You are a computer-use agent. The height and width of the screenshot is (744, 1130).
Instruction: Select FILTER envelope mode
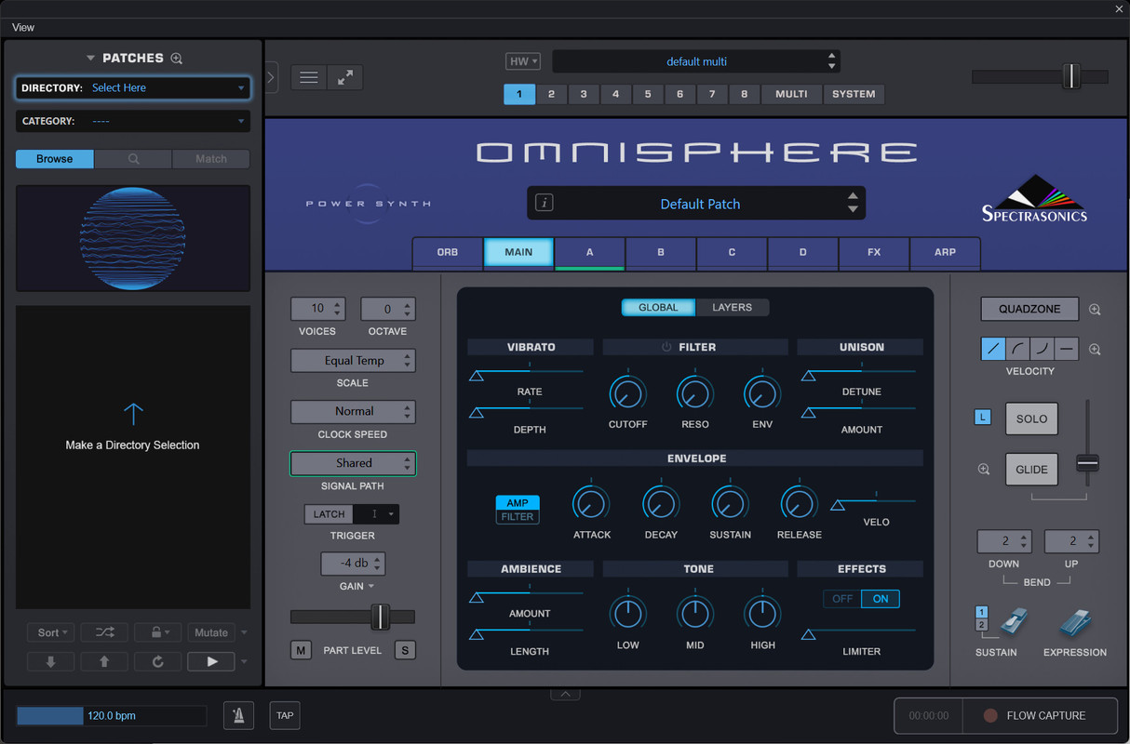click(518, 517)
